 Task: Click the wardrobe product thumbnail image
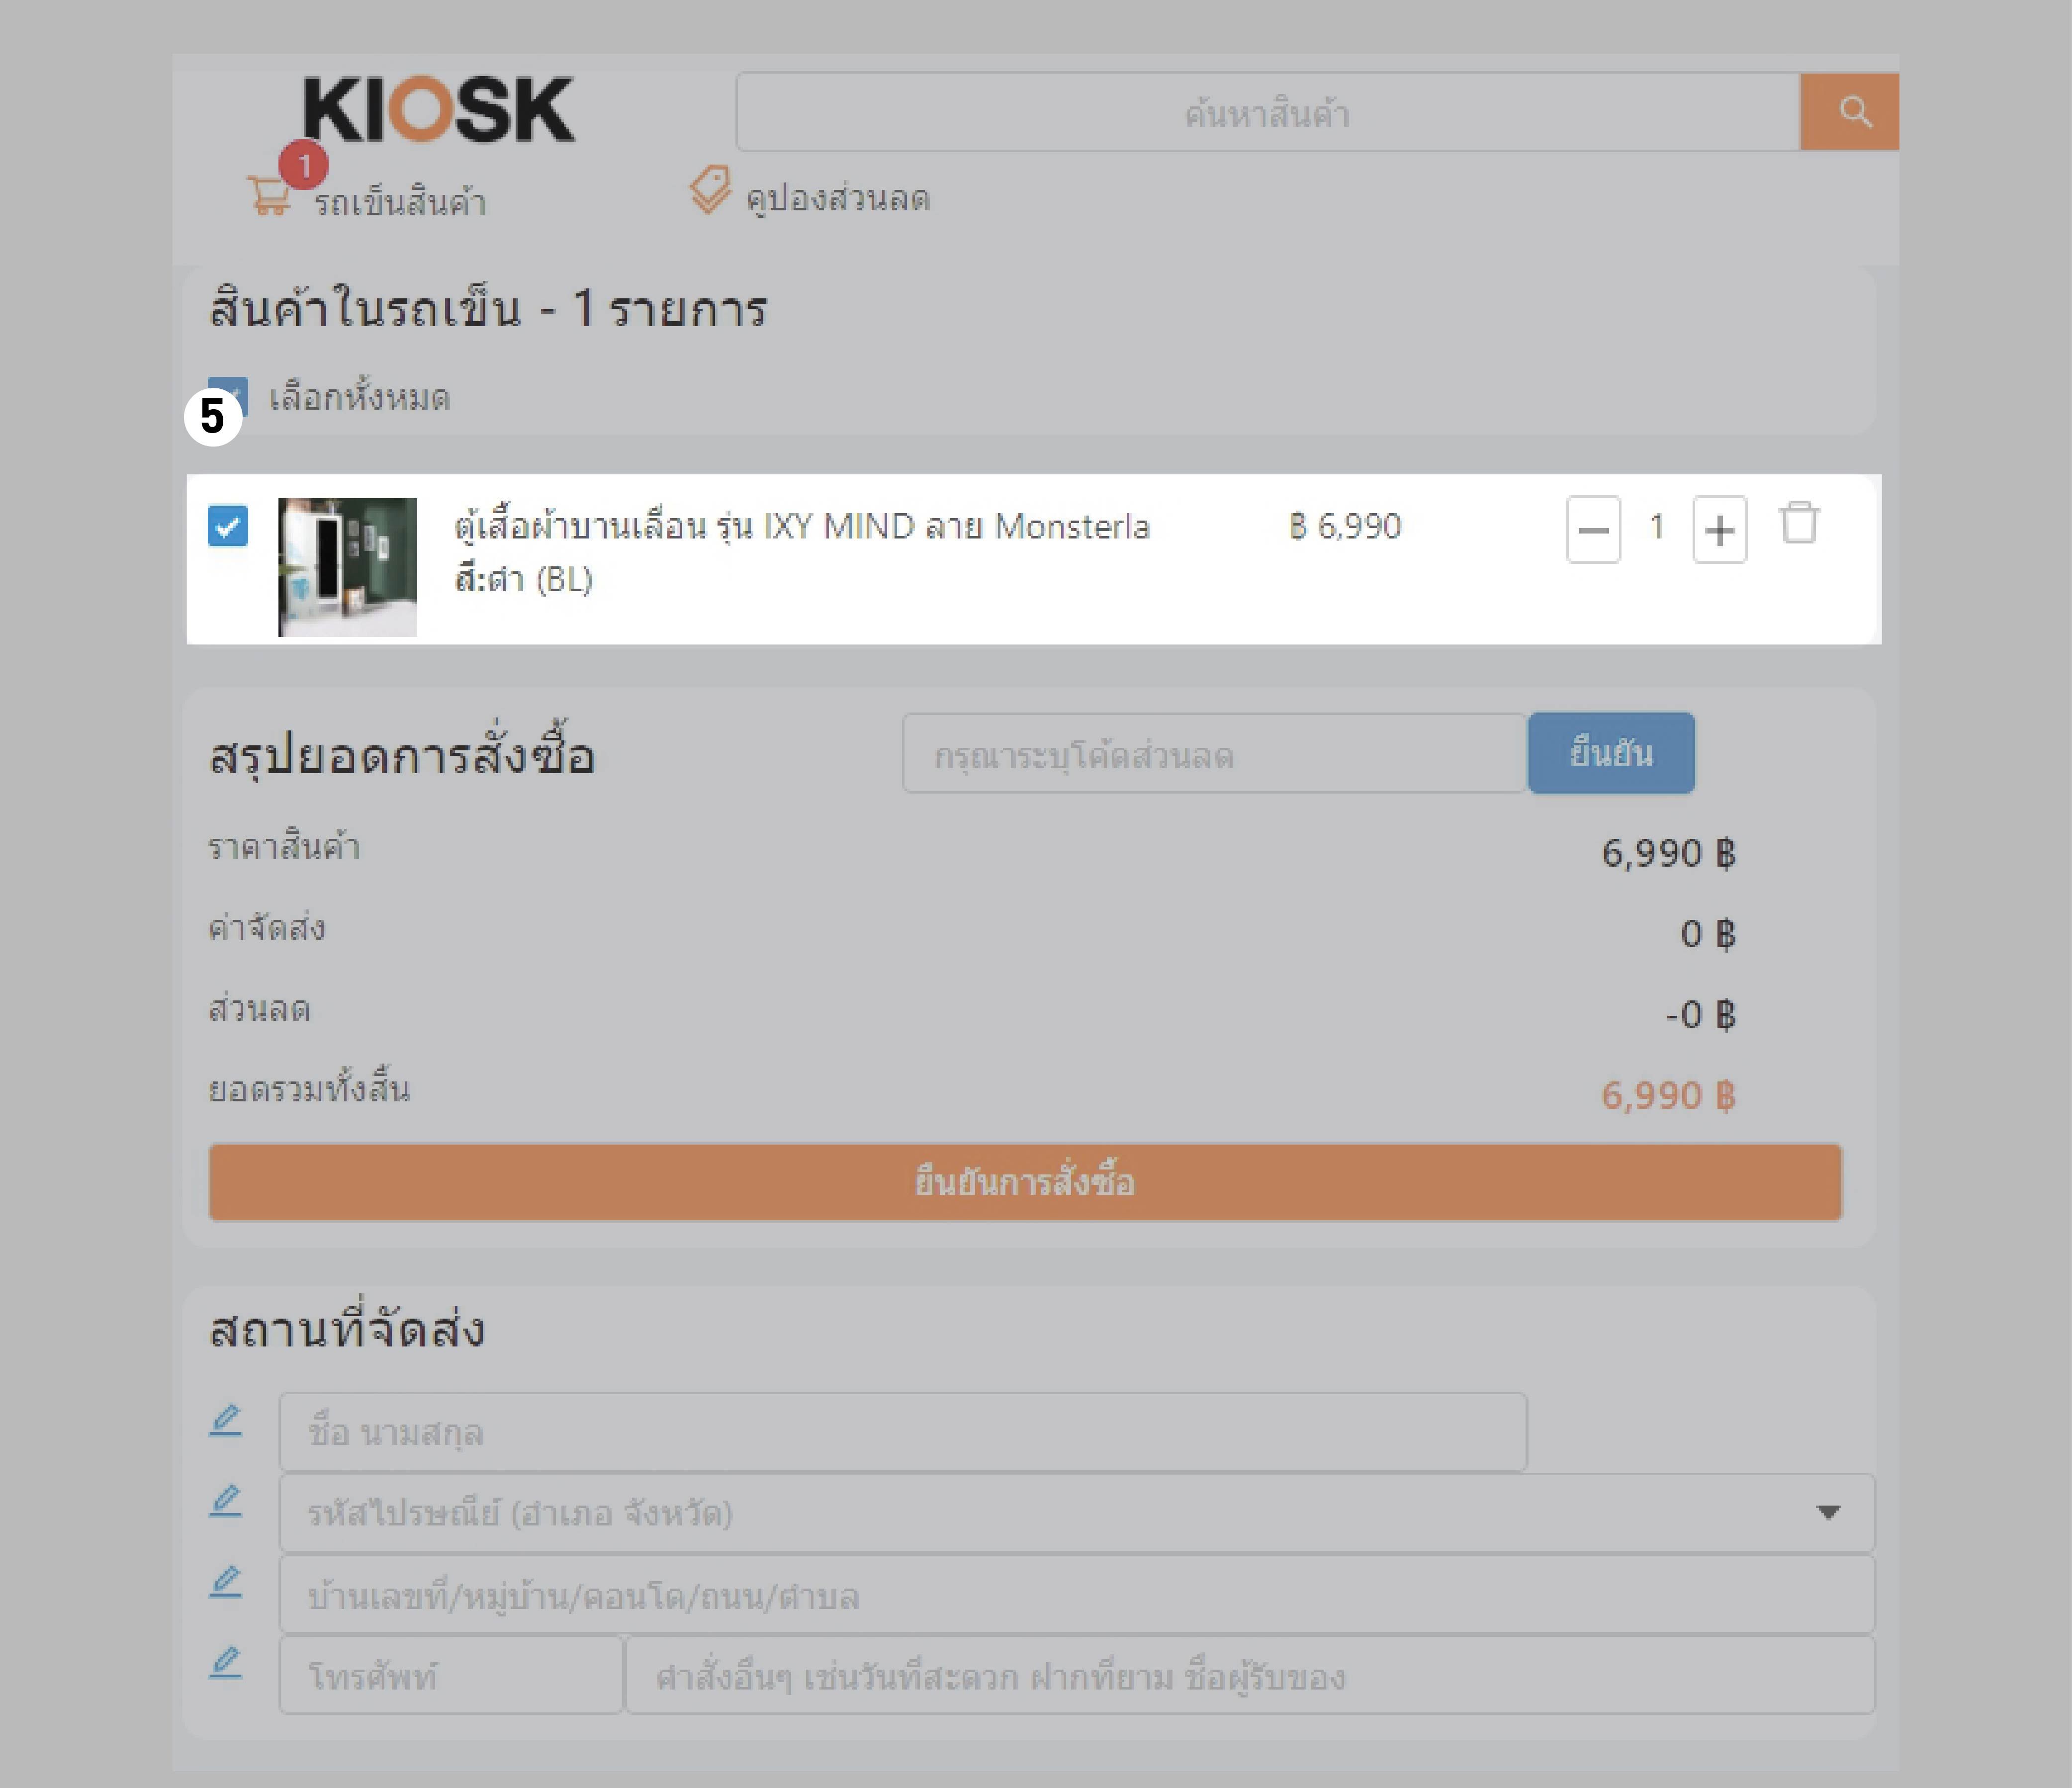pyautogui.click(x=347, y=567)
